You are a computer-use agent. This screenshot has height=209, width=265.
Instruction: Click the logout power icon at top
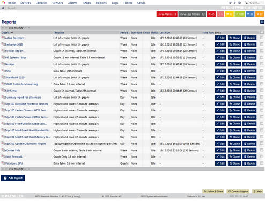pyautogui.click(x=239, y=3)
